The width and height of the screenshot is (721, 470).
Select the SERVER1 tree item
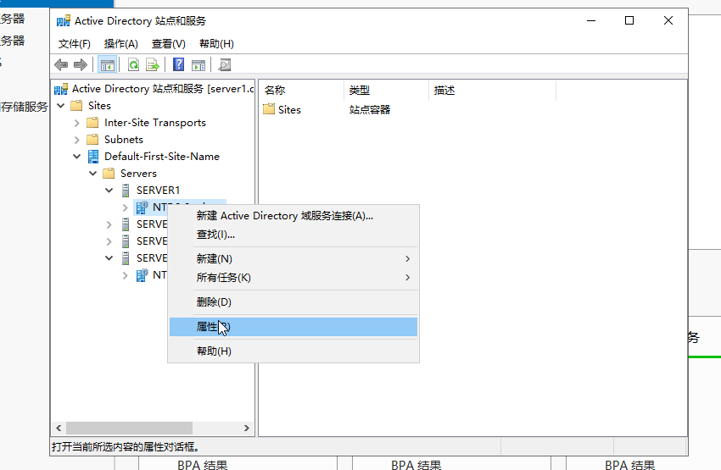[158, 190]
